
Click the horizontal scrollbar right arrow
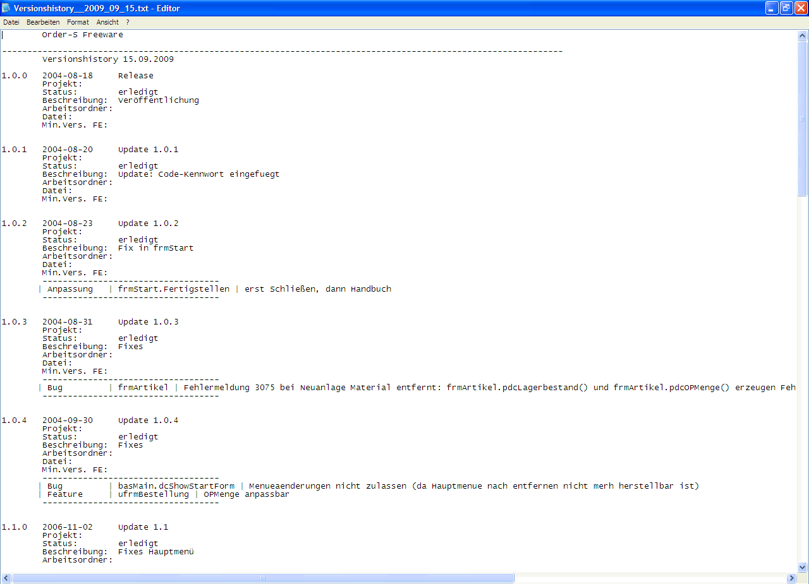tap(791, 578)
